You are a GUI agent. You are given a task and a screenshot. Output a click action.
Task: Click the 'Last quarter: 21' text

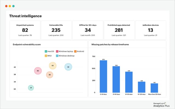pos(151,35)
